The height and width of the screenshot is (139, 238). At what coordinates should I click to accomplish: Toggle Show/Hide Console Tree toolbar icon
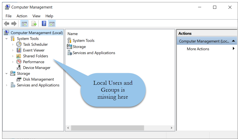(24, 24)
